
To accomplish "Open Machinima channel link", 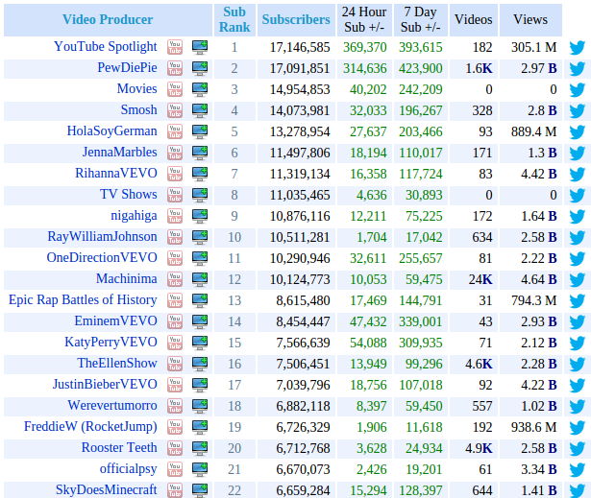I will click(x=127, y=278).
